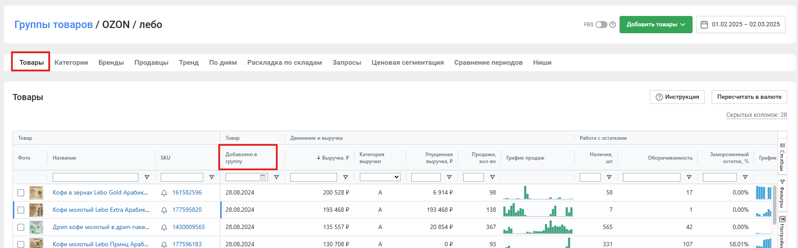Screen dimensions: 798x248
Task: Switch to the Товары tab
Action: (x=32, y=63)
